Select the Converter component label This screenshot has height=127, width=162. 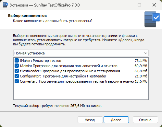[x=77, y=81]
